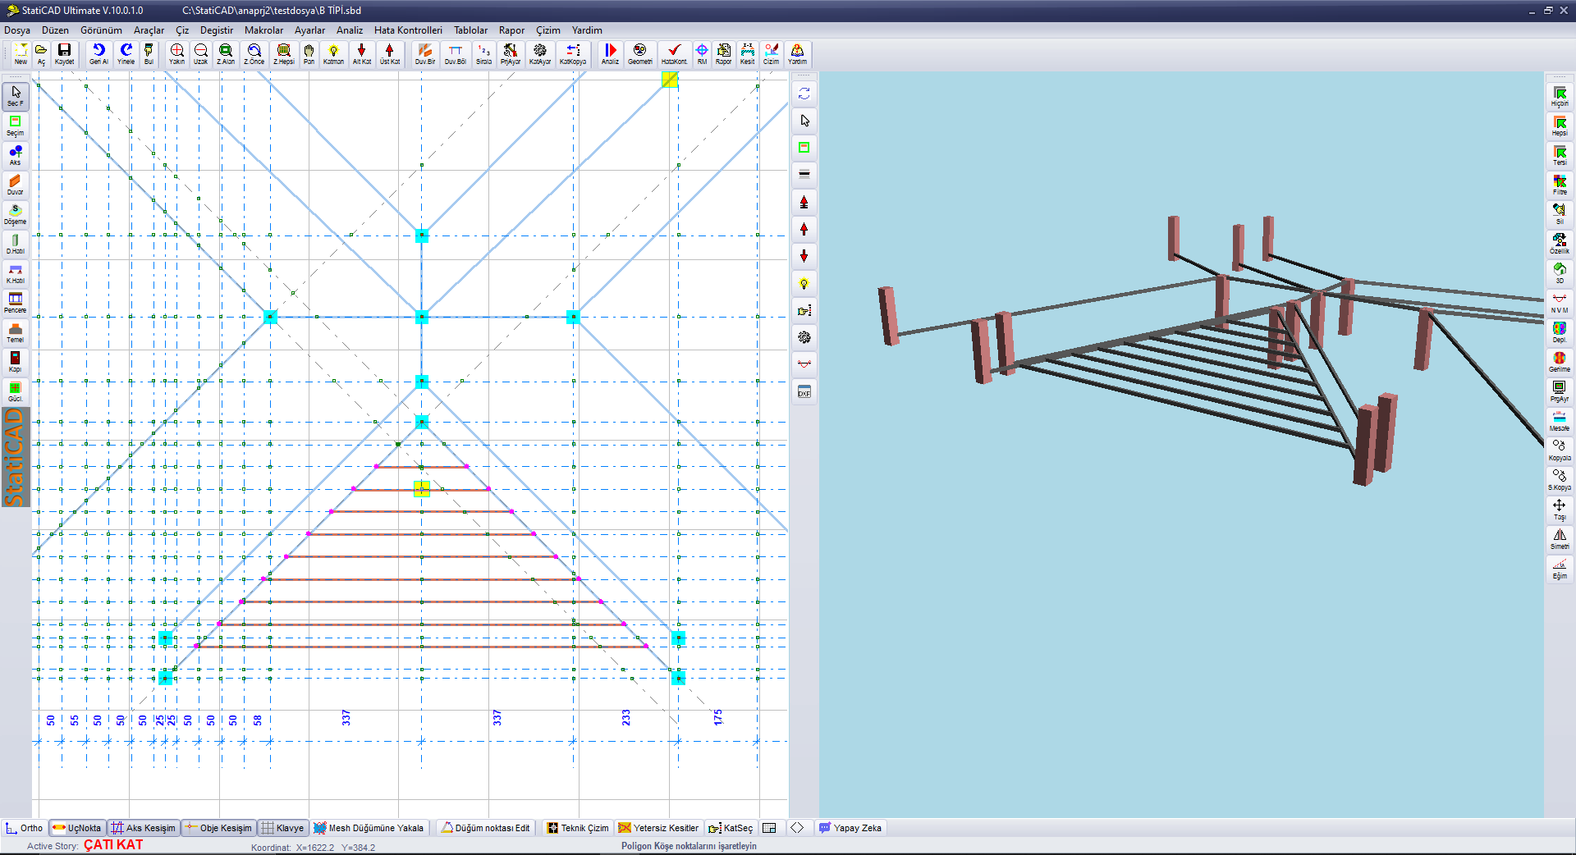The width and height of the screenshot is (1576, 855).
Task: Click the HataKont. checkmark icon
Action: (x=674, y=53)
